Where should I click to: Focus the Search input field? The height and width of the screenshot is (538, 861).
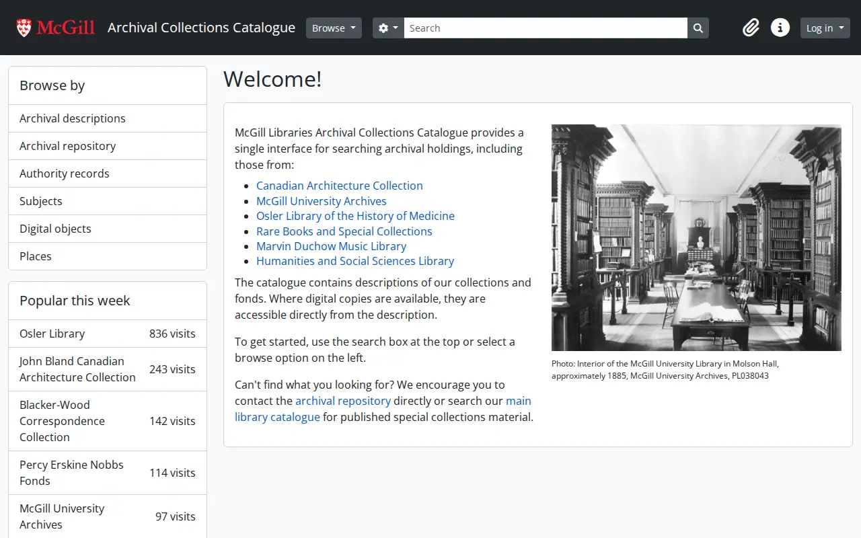[546, 28]
